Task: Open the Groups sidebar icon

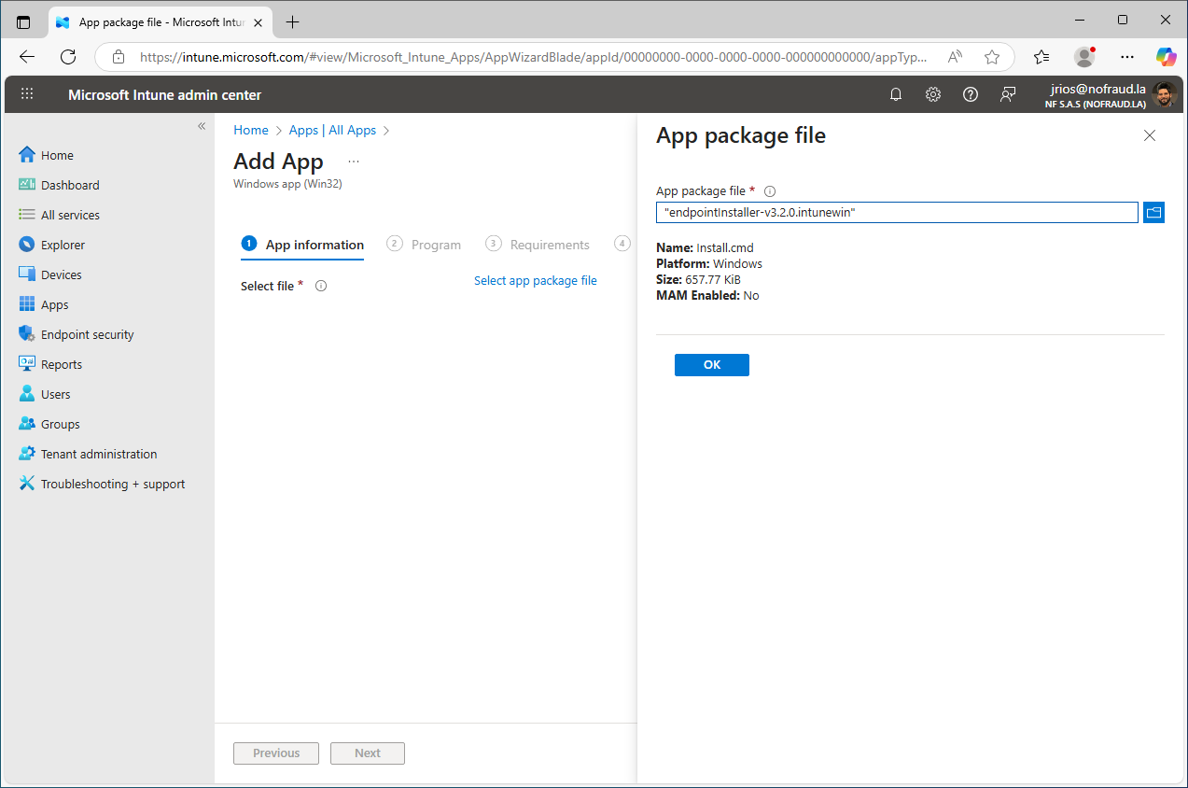Action: click(26, 424)
